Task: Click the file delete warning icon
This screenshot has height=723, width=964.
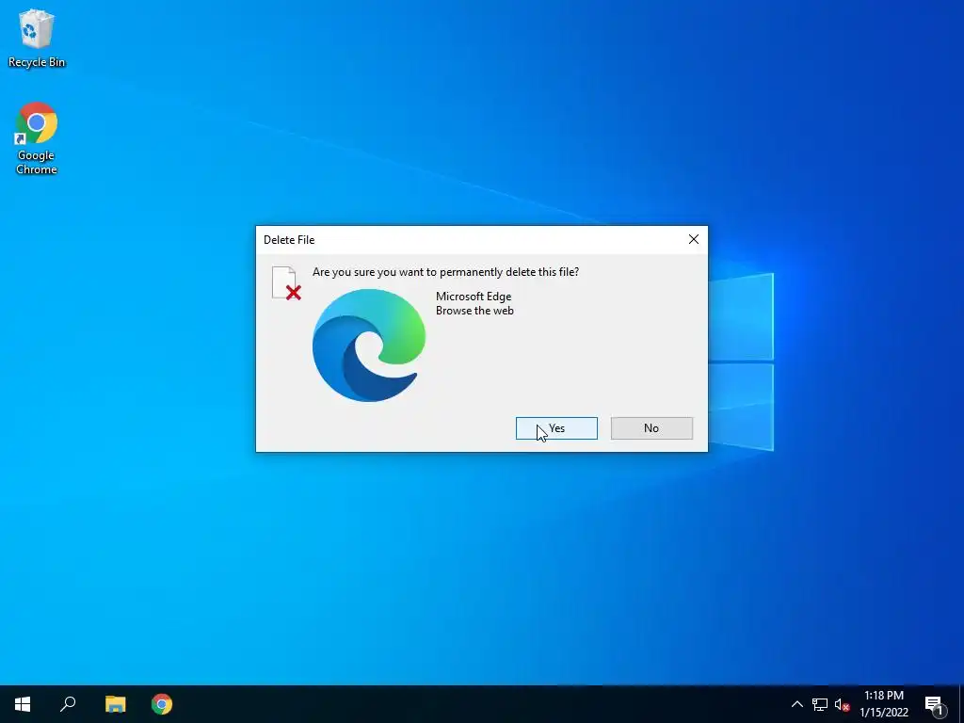Action: [286, 283]
